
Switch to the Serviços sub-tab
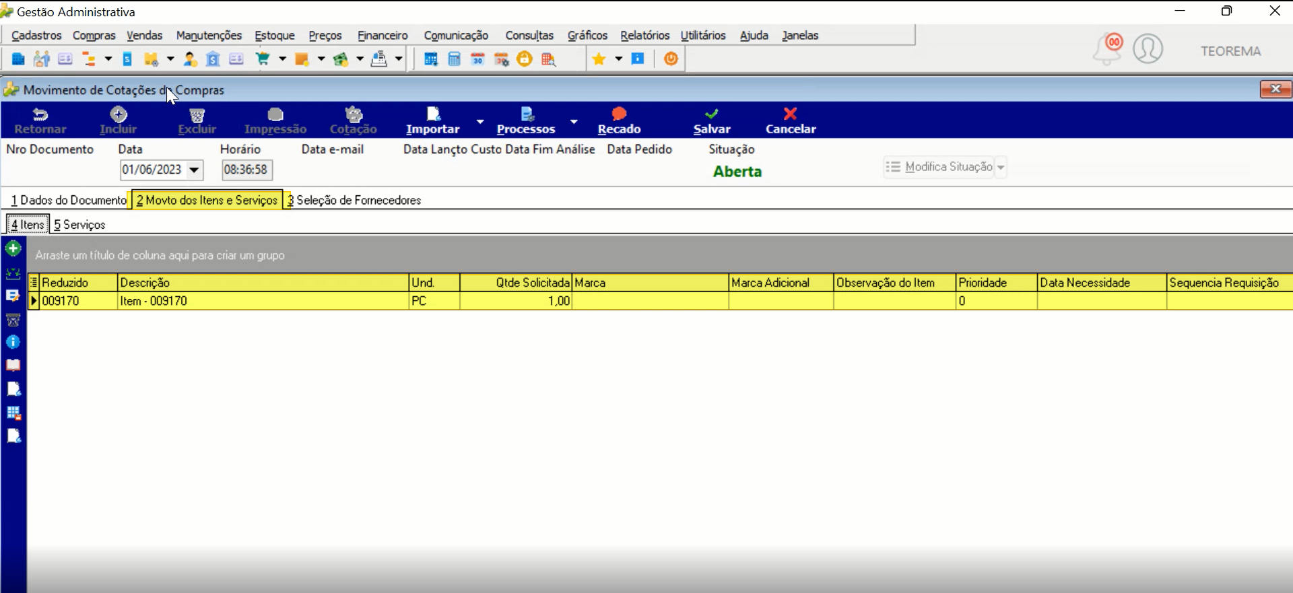(x=79, y=225)
